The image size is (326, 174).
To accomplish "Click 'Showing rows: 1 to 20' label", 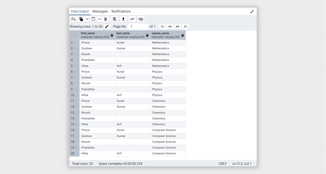I will point(86,26).
